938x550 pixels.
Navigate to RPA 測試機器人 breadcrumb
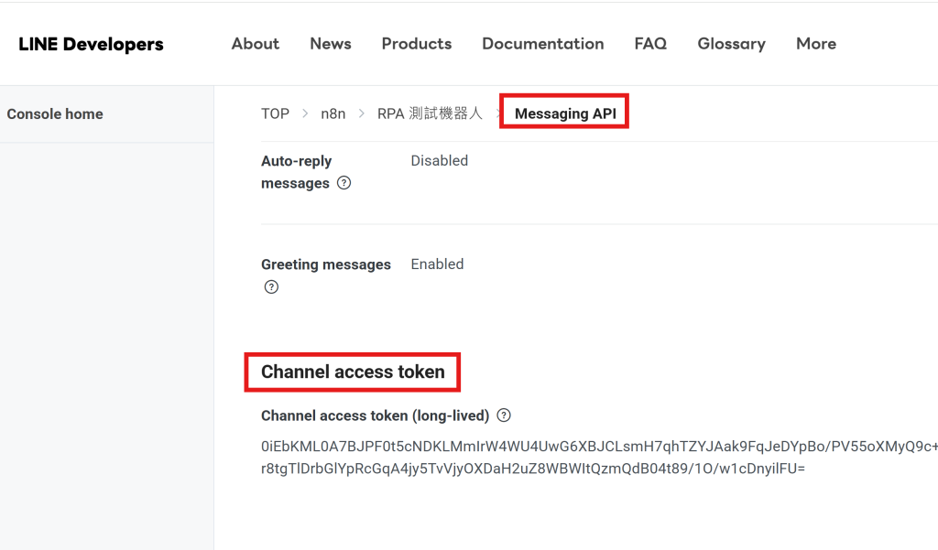coord(430,113)
